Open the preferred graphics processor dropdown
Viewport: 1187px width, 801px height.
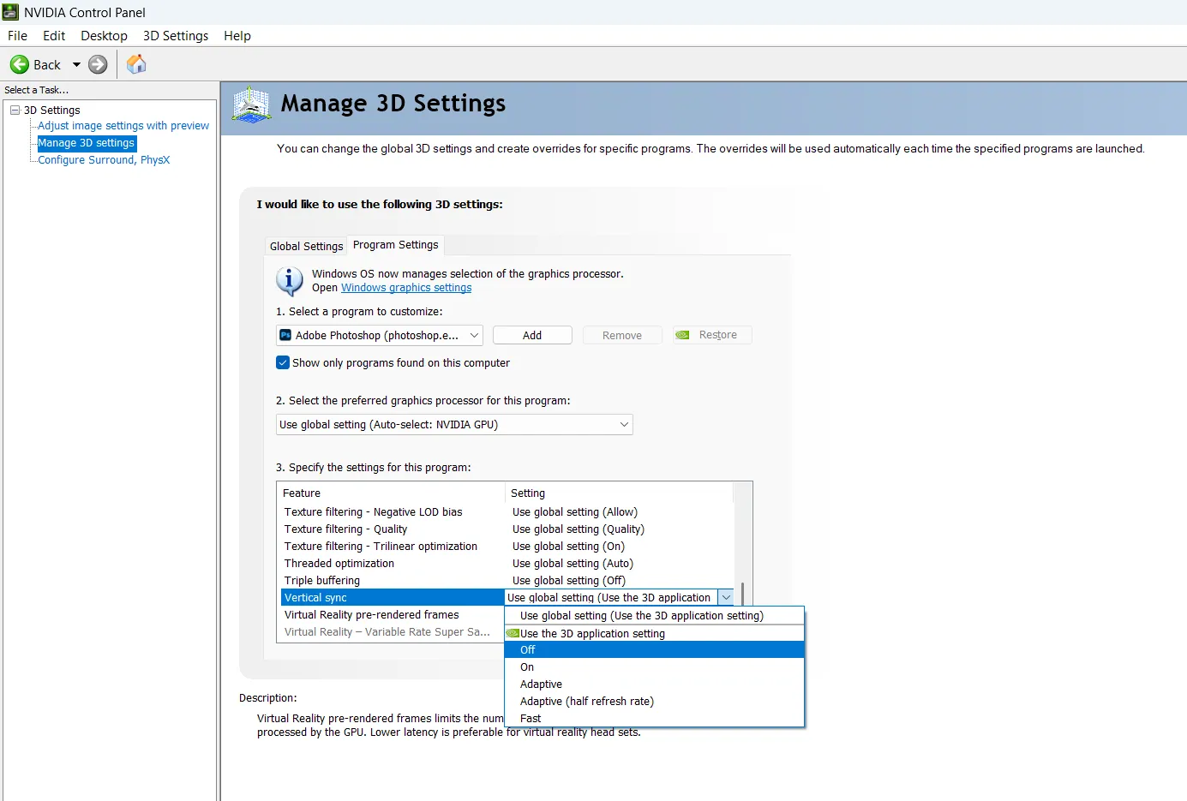coord(454,424)
